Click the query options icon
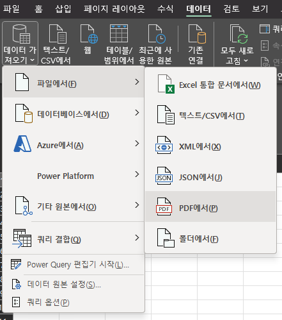 point(16,302)
